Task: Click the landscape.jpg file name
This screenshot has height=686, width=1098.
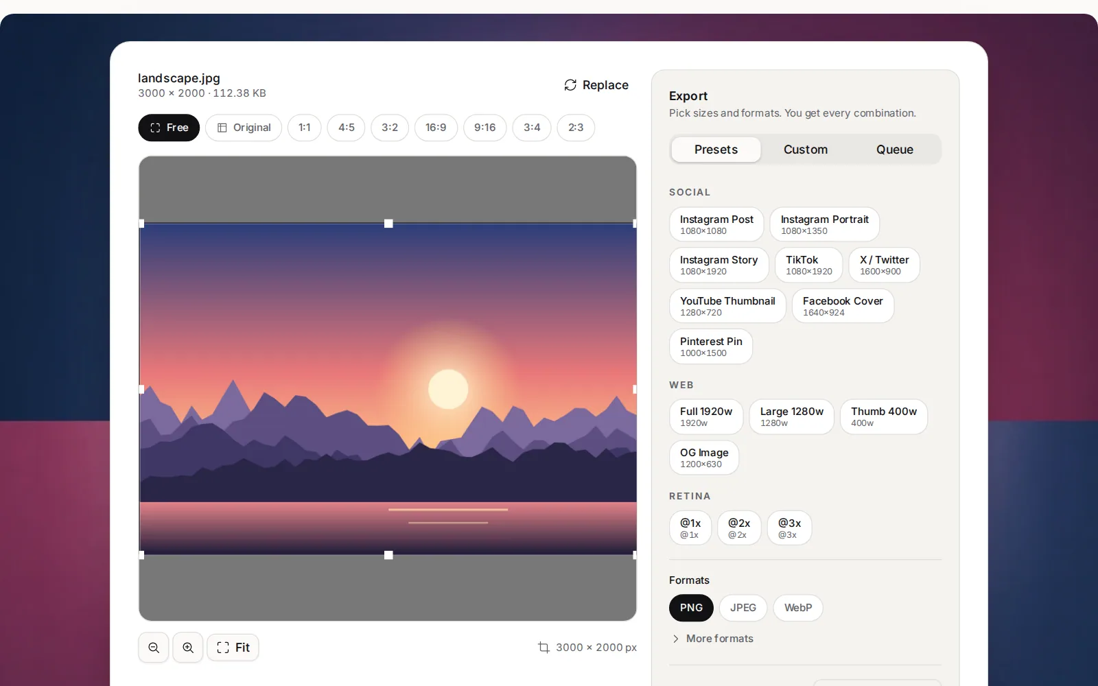Action: 179,78
